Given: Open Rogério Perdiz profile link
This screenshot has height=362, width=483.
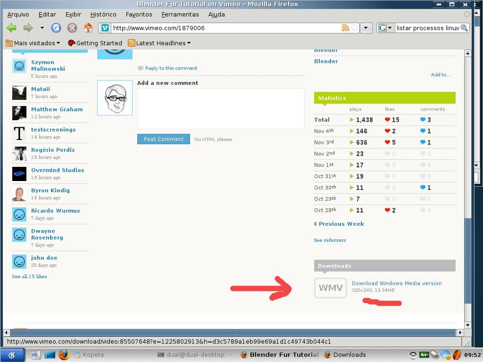Looking at the screenshot, I should point(53,150).
